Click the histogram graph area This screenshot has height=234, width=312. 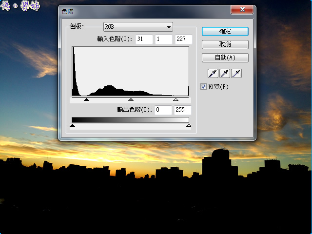coord(130,71)
